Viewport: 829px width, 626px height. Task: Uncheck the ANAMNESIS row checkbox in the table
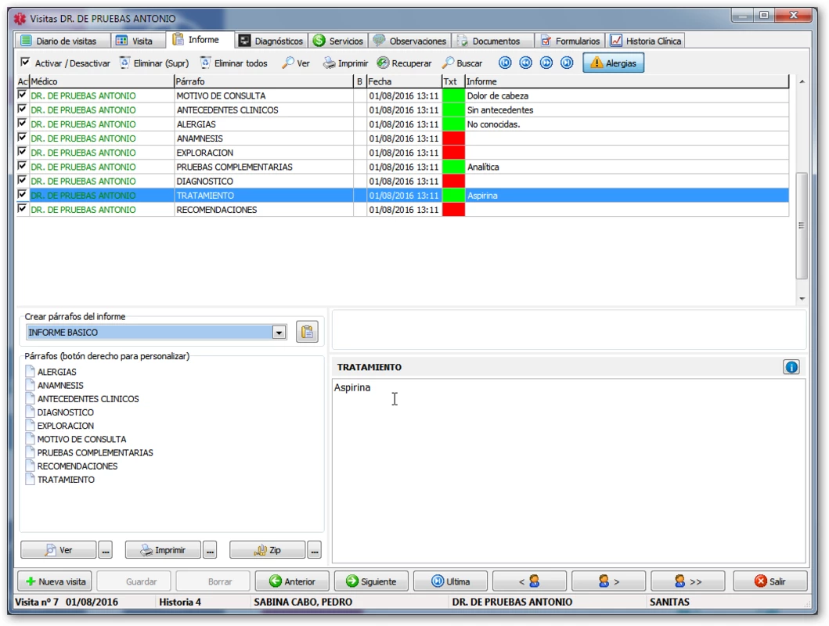(x=22, y=138)
